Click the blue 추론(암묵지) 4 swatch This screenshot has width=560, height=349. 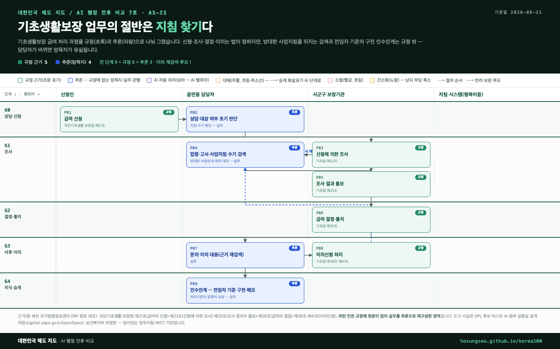coord(58,62)
